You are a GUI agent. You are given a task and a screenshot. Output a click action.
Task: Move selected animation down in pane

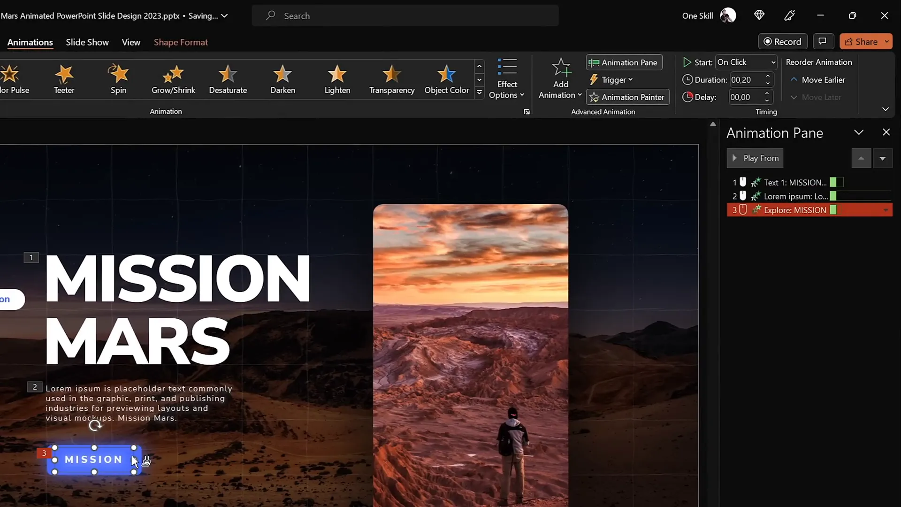pos(882,158)
